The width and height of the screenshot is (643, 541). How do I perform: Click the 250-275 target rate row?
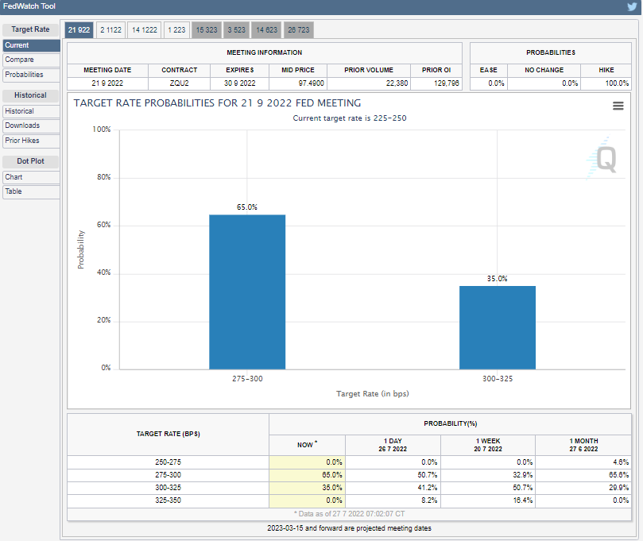(349, 462)
